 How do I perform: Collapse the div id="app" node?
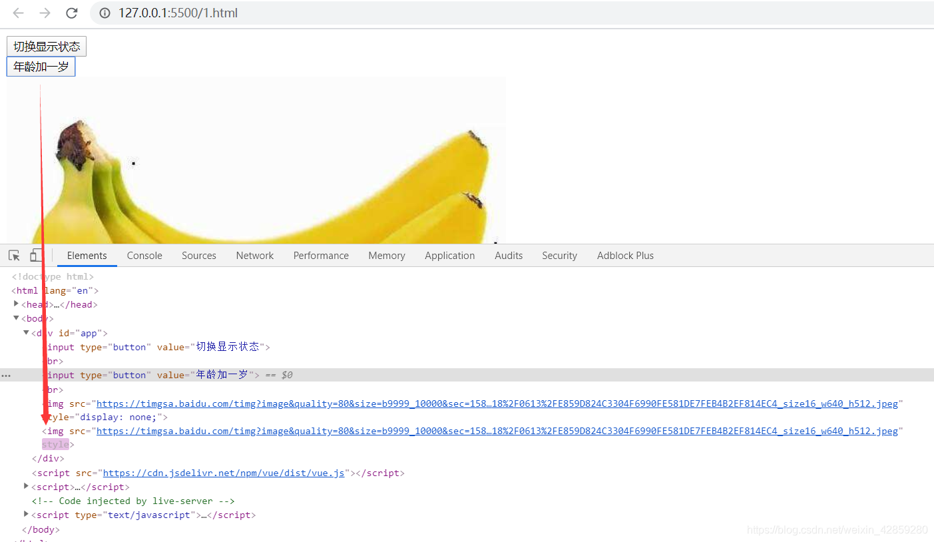26,332
